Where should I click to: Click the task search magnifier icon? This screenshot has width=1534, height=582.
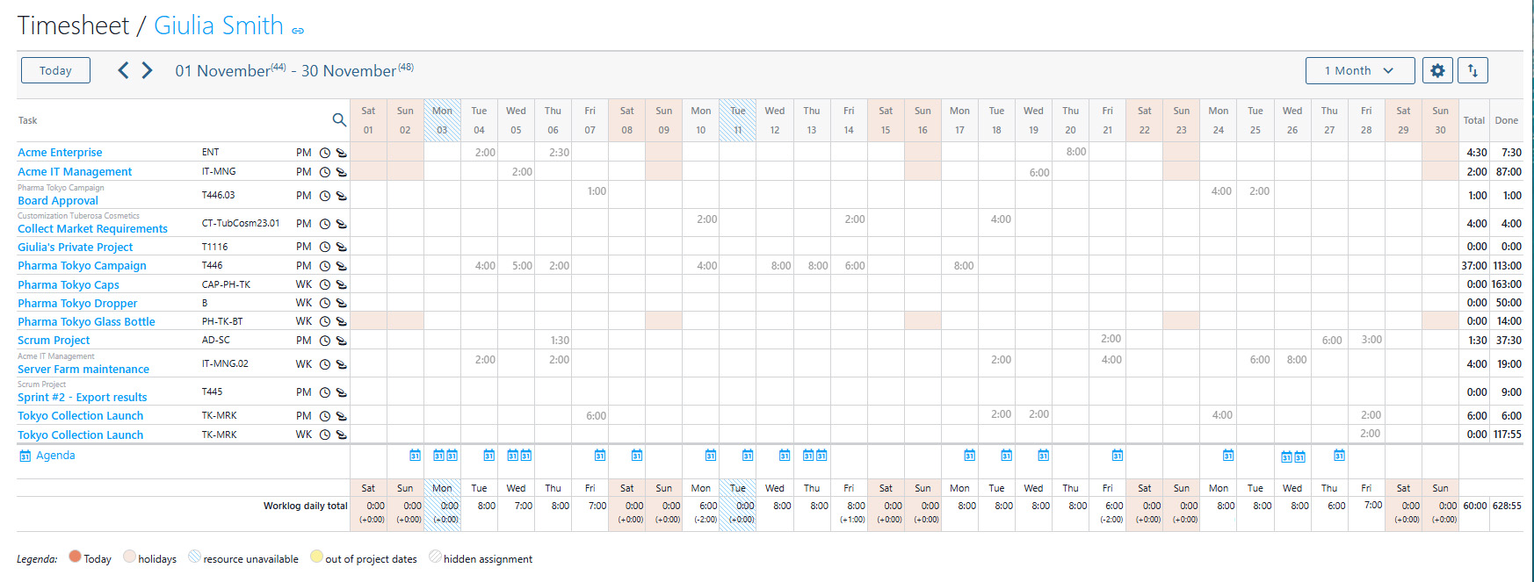[339, 120]
